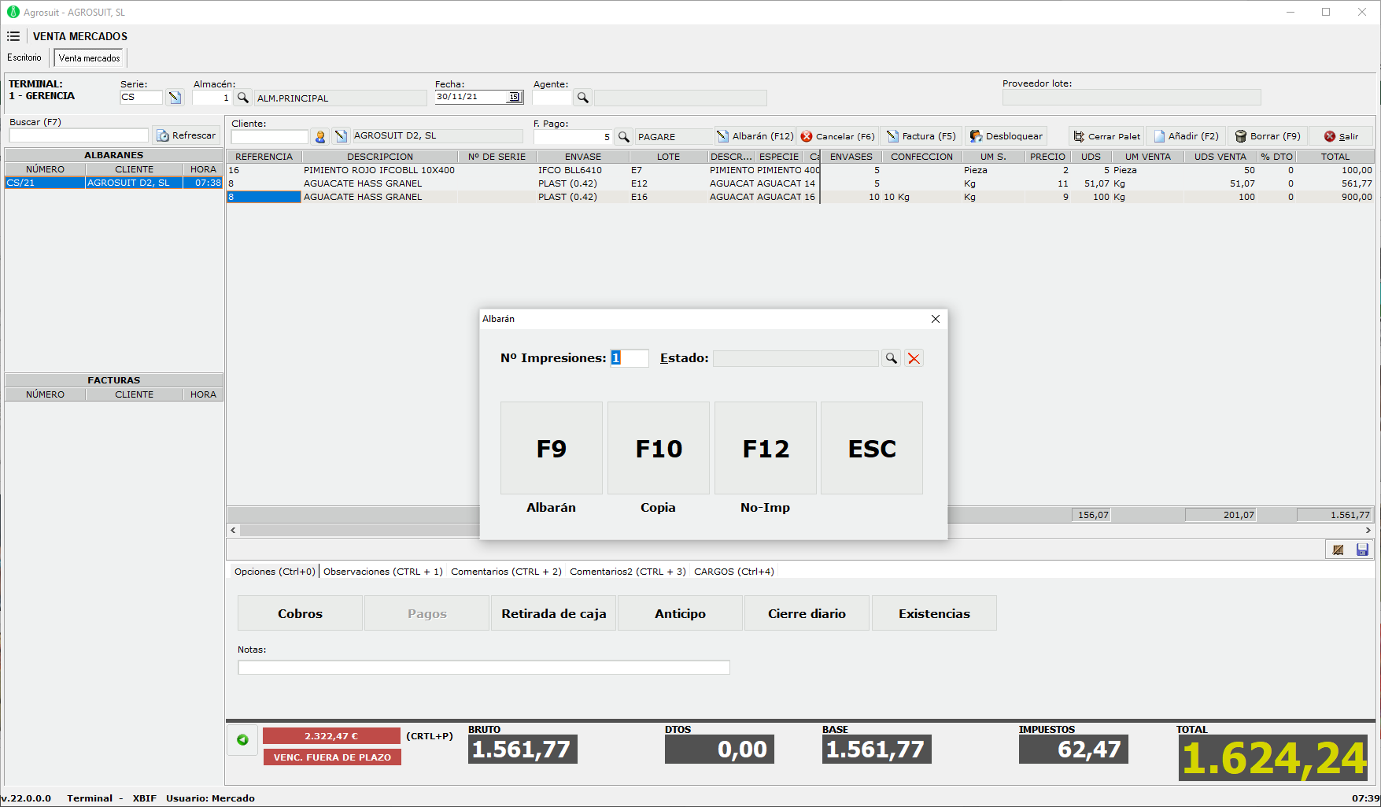Click the red 2.322,47 € balance button

[331, 736]
